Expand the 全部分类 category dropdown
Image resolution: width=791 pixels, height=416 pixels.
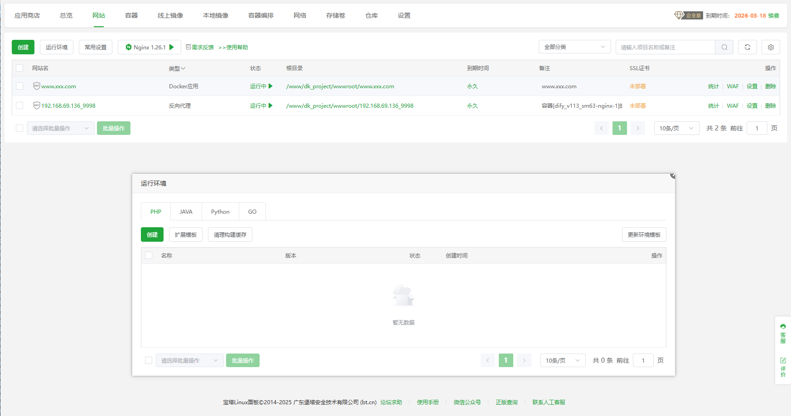point(574,47)
